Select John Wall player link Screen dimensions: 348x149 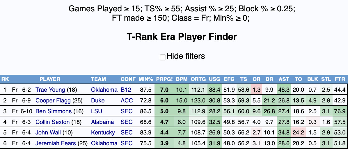48,133
